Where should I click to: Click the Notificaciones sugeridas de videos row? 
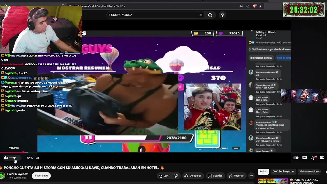coord(270,49)
